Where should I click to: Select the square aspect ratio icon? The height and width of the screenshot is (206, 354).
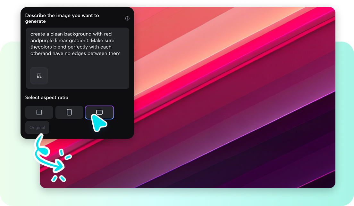tap(39, 112)
